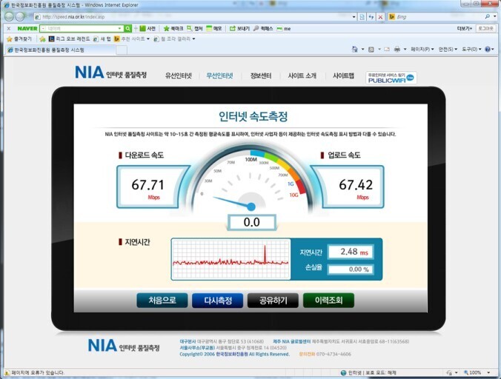Click the 0.00 % loss rate value
The image size is (501, 379).
coord(351,269)
